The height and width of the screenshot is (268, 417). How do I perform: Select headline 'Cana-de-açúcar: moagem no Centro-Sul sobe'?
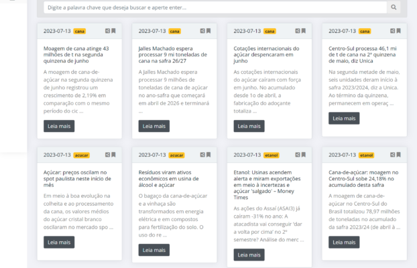tap(363, 178)
